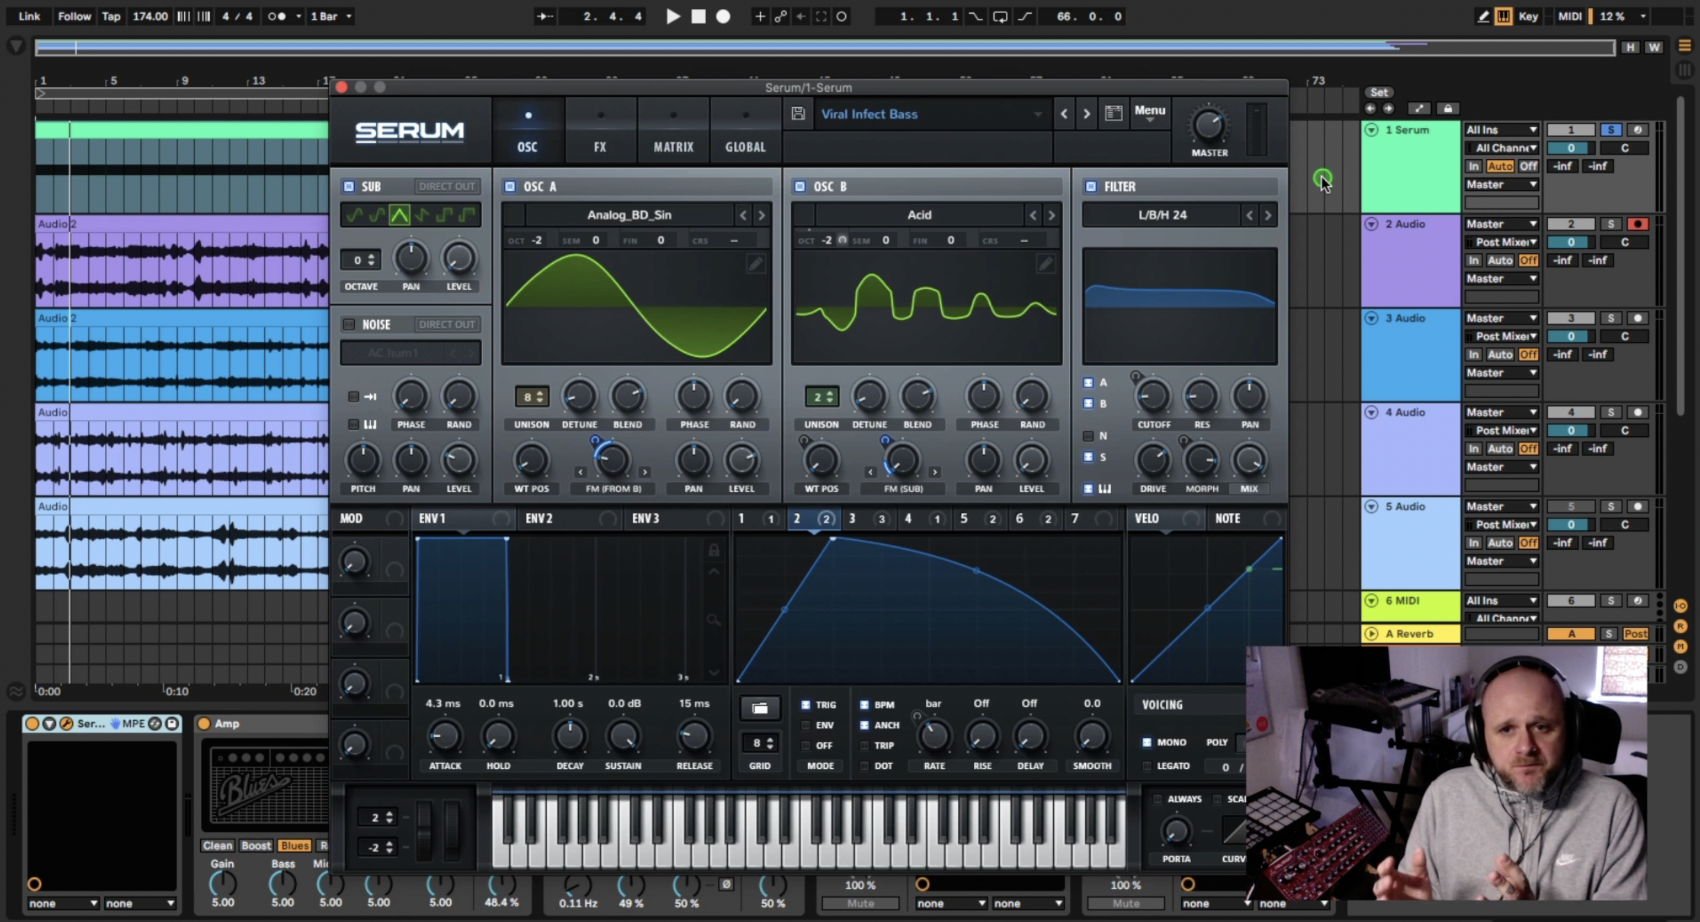Click the Link button
This screenshot has height=922, width=1700.
coord(29,17)
